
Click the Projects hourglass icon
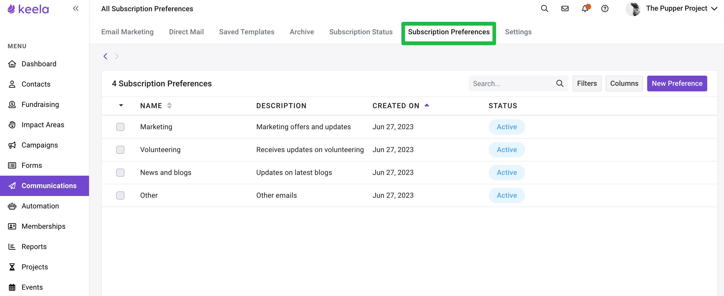tap(12, 267)
